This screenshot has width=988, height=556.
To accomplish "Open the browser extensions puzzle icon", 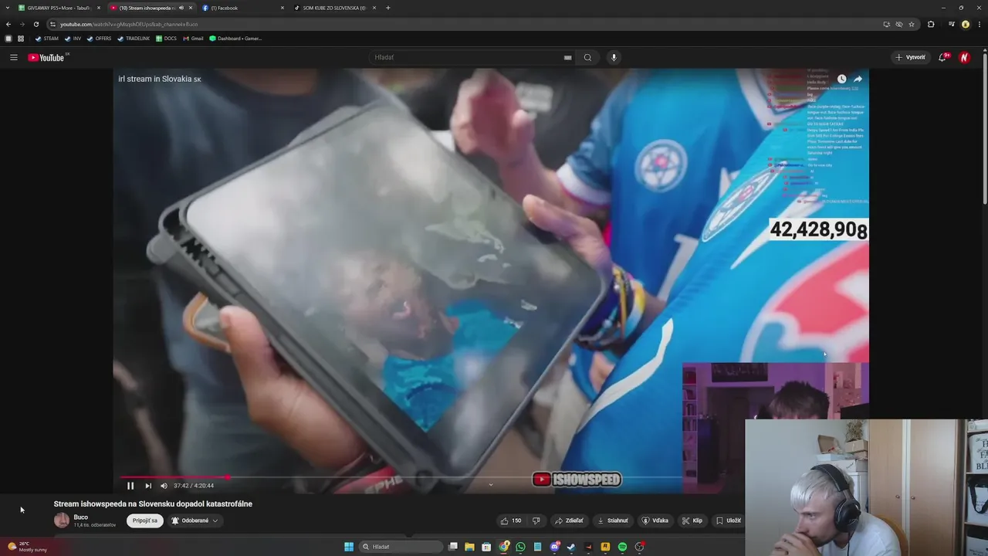I will [931, 24].
